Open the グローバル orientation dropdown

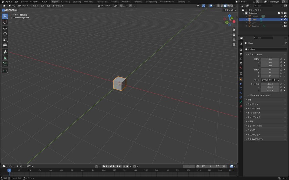coord(105,6)
